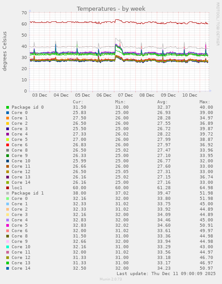Click the 'Package id 0' legend label
222x284 pixels.
[x=28, y=107]
